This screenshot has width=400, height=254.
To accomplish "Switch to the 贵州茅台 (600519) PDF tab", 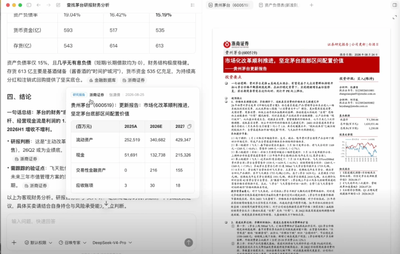I will (x=229, y=5).
